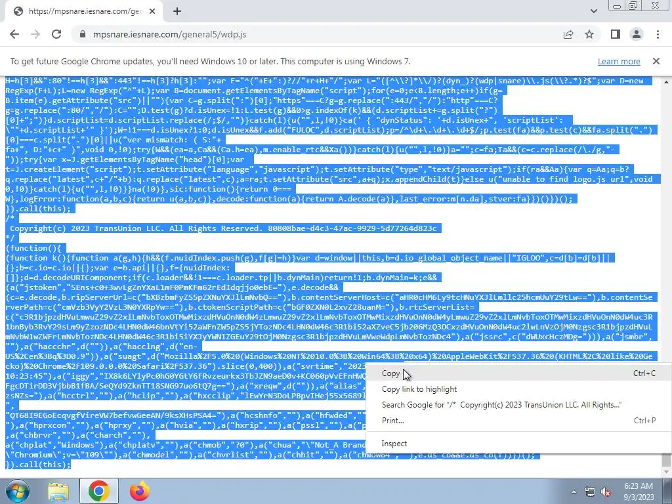Select Print... in the context menu
The width and height of the screenshot is (672, 504).
pyautogui.click(x=518, y=421)
